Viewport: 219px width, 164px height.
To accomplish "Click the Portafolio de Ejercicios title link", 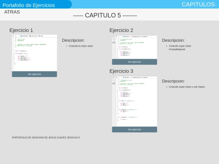I will click(x=29, y=5).
